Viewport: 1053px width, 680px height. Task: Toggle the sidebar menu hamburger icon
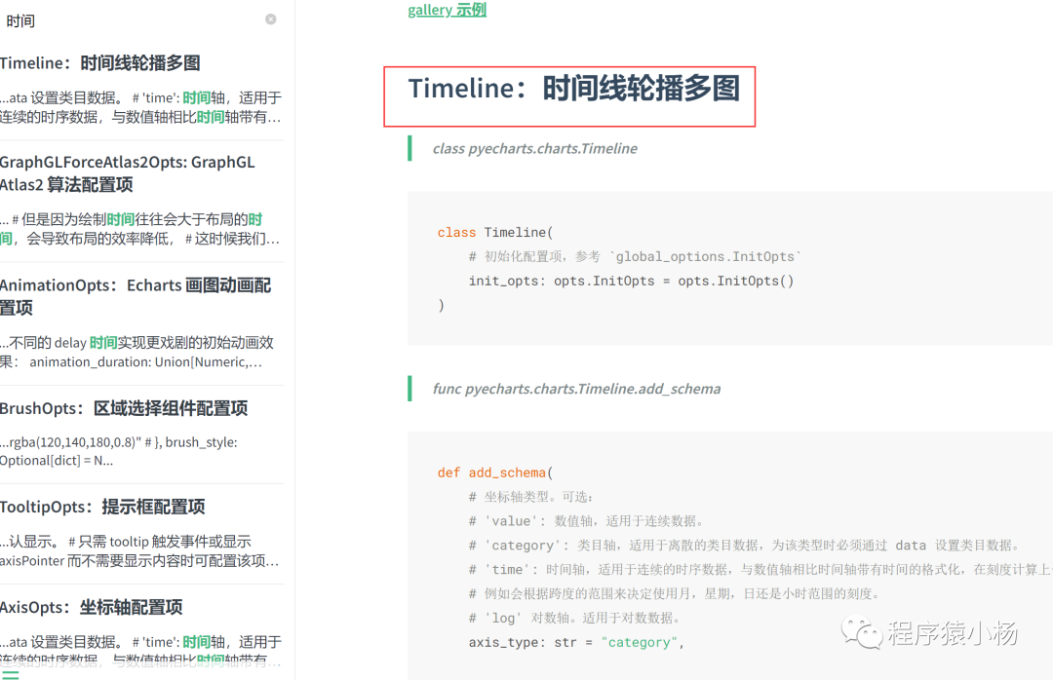10,674
